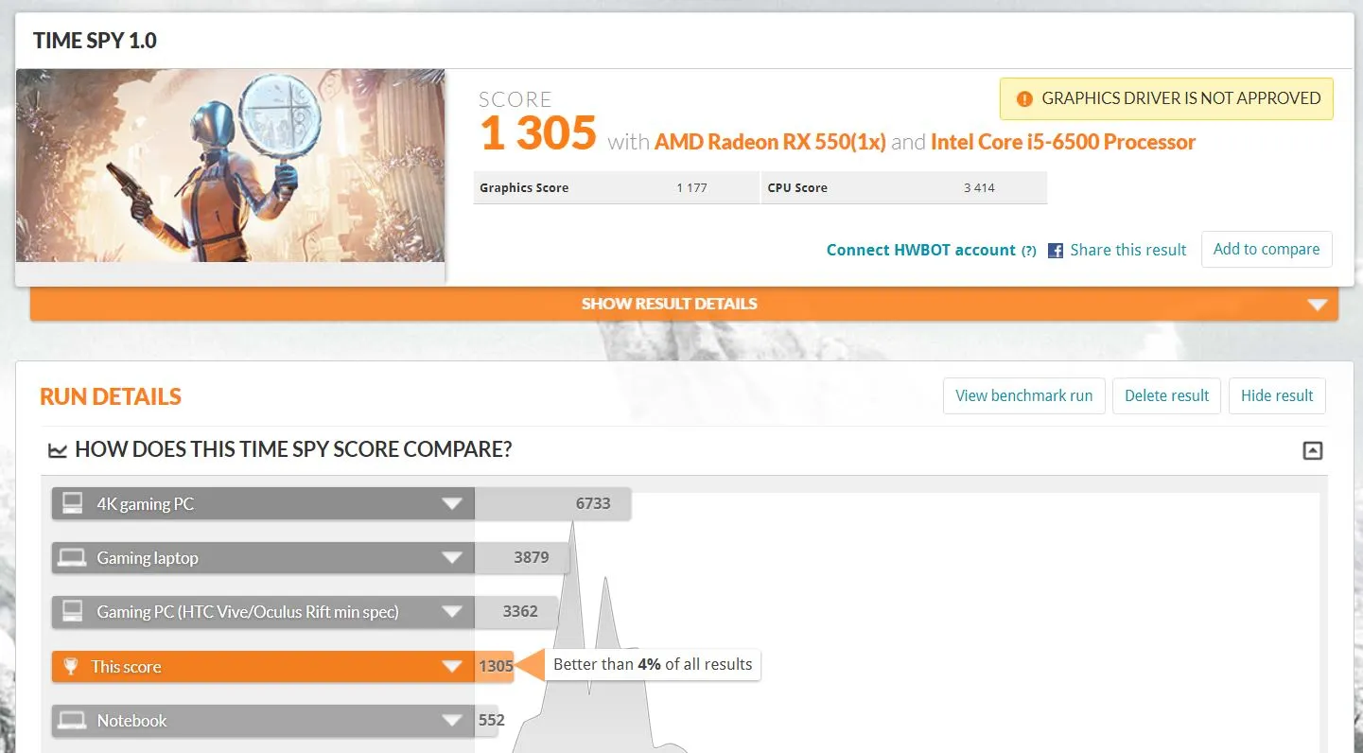Click the Time Spy benchmark thumbnail image
Viewport: 1363px width, 753px height.
(230, 166)
